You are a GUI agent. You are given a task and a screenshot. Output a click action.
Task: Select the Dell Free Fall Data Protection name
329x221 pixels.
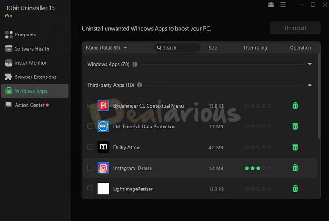tap(144, 127)
